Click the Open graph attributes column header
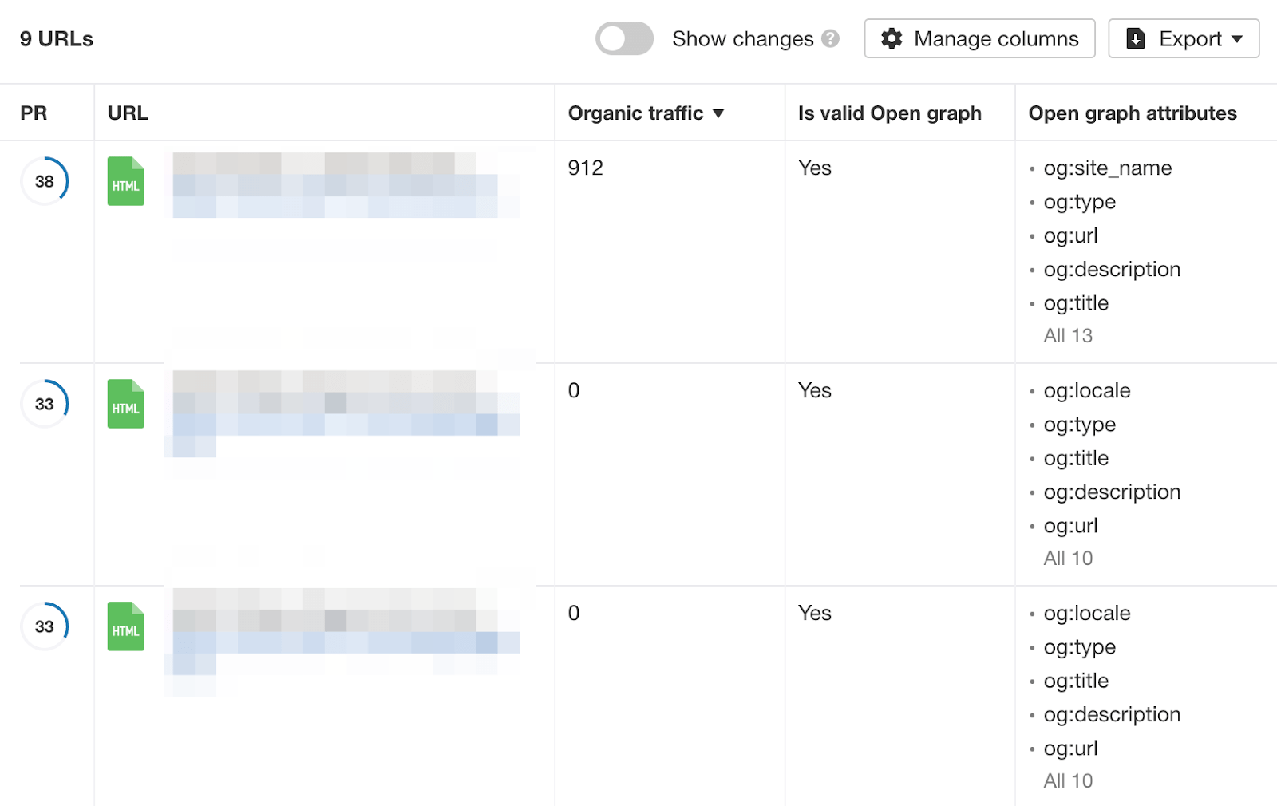Viewport: 1277px width, 806px height. coord(1132,113)
